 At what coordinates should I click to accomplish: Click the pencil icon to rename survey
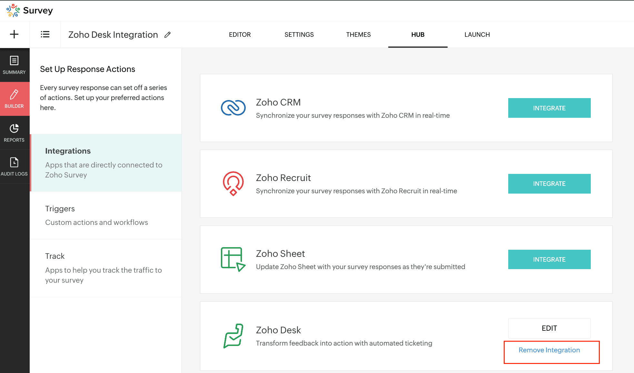tap(167, 35)
